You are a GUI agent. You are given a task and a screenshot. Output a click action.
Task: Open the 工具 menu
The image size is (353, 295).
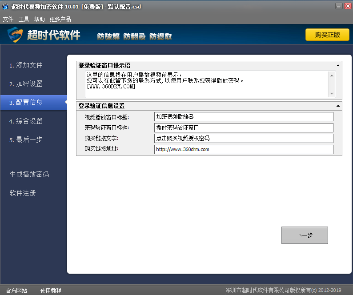pyautogui.click(x=24, y=19)
